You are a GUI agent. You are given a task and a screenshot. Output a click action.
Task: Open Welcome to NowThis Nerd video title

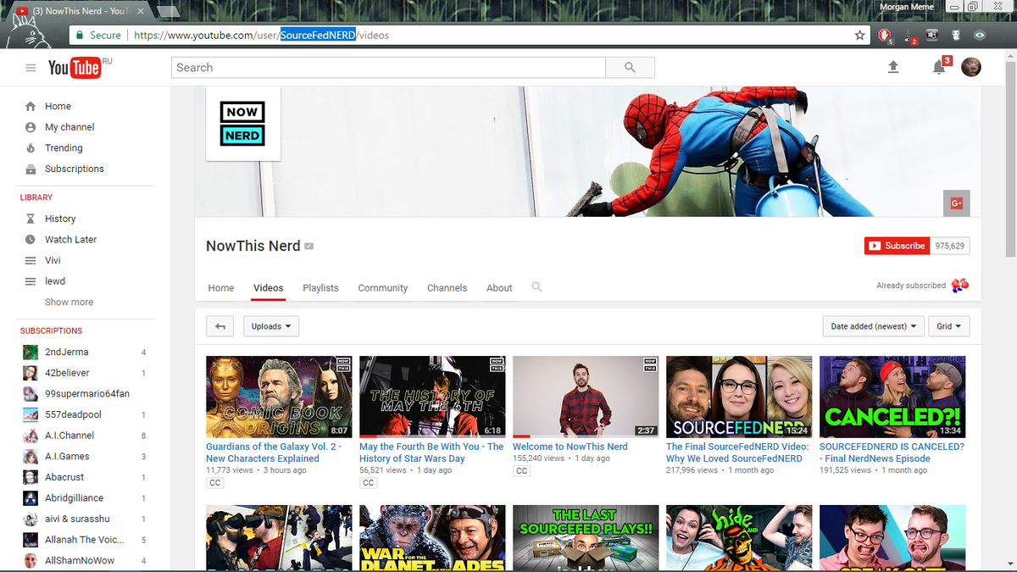pos(570,447)
